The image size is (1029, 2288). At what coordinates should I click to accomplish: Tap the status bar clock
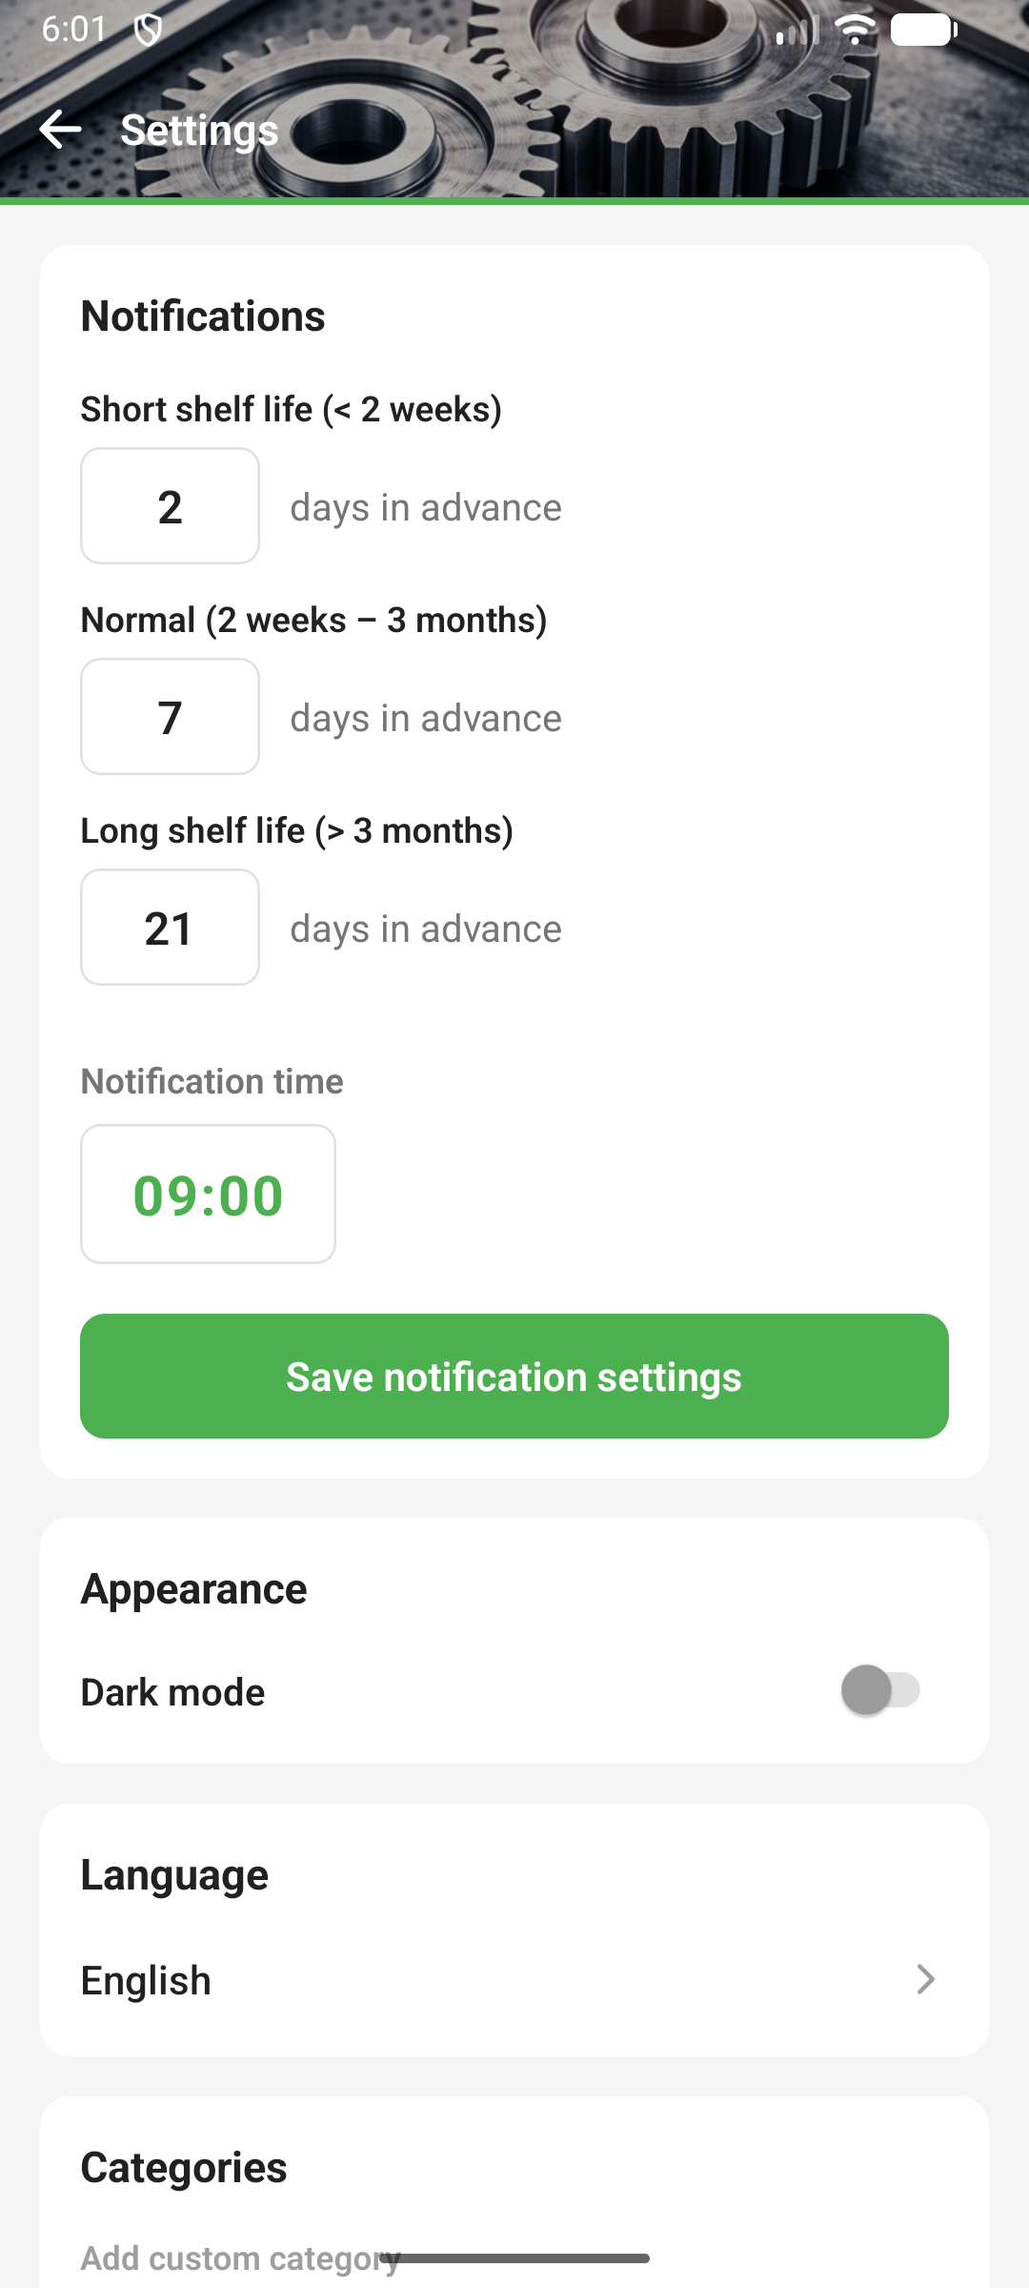74,30
